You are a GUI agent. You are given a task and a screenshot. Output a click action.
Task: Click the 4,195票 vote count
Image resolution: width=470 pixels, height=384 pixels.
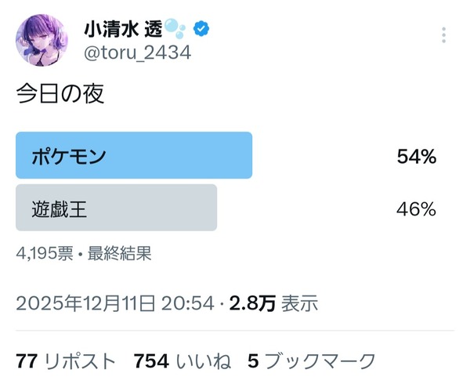pos(45,253)
